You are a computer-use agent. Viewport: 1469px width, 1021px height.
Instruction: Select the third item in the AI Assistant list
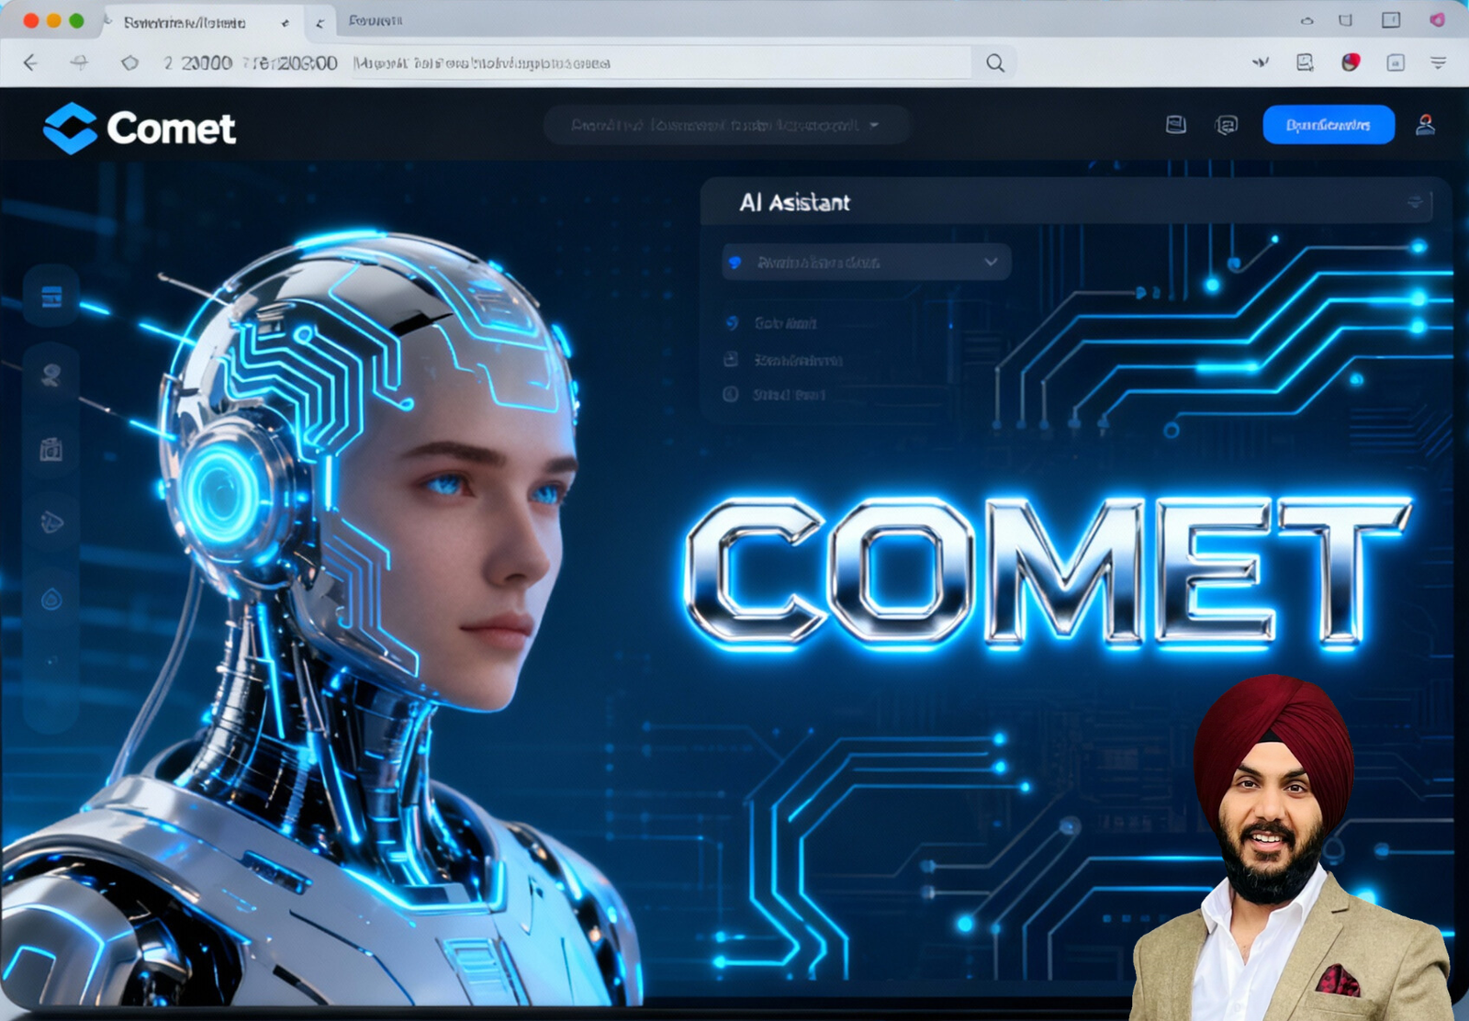tap(788, 395)
